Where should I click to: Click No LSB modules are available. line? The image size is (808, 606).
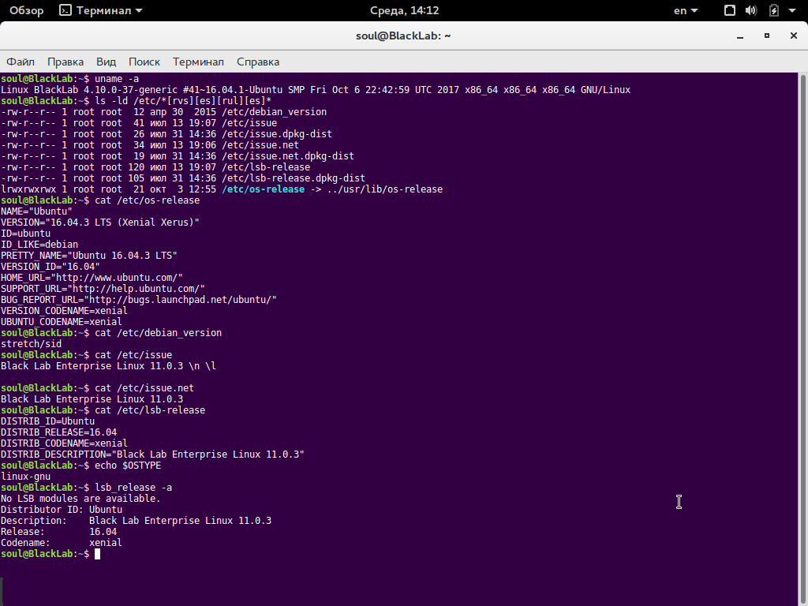tap(81, 499)
